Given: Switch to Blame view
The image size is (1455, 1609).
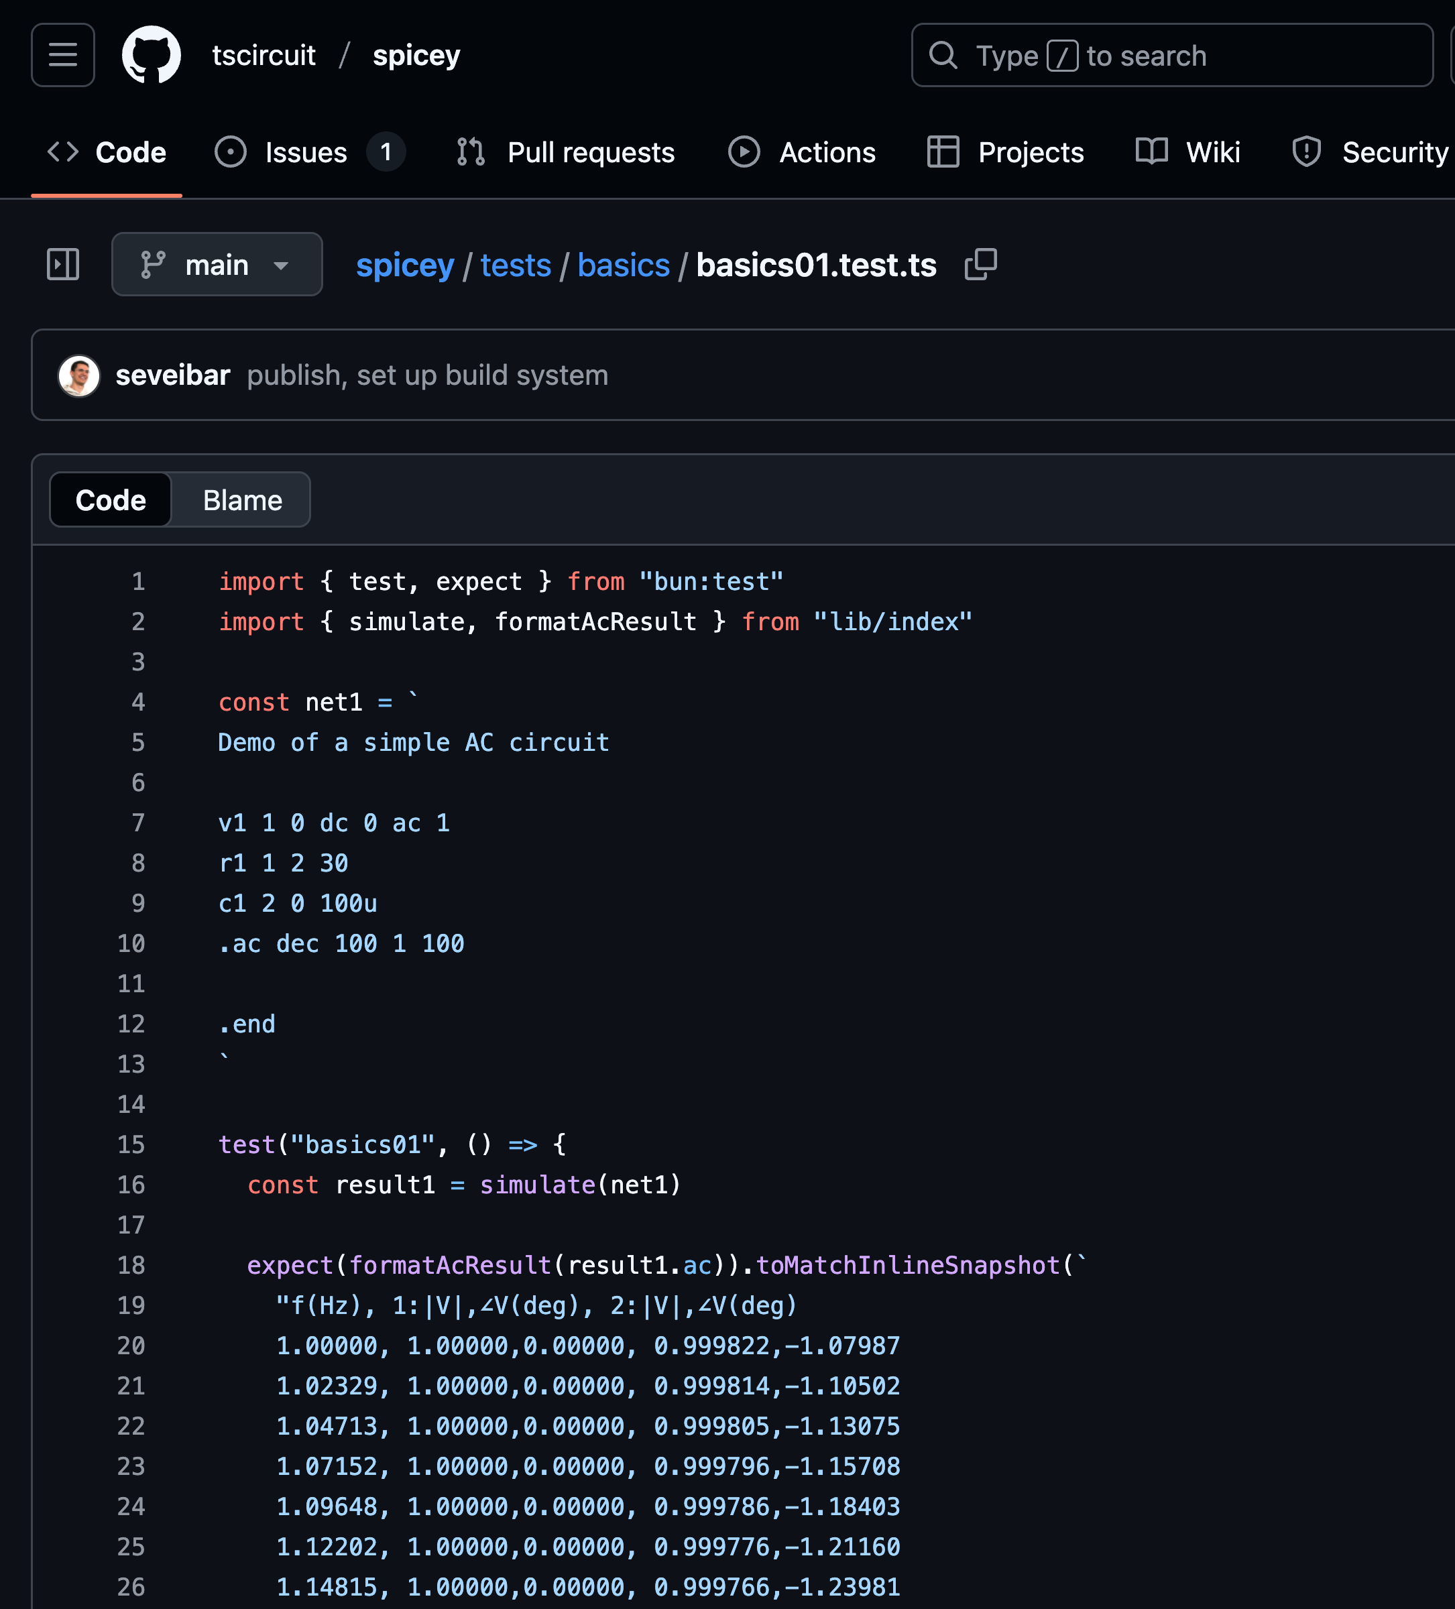Looking at the screenshot, I should [x=242, y=500].
